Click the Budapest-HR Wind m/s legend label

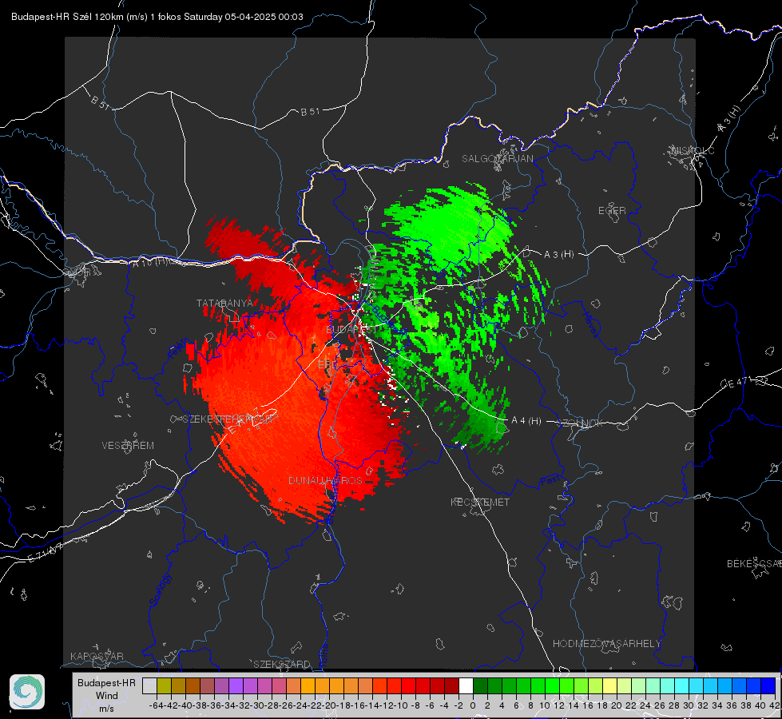(106, 695)
